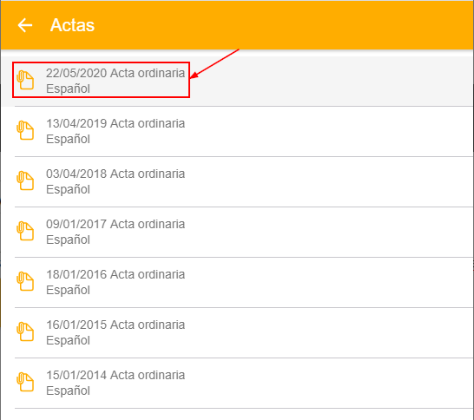Click Español label under 15/01/2014 acta

coord(68,390)
